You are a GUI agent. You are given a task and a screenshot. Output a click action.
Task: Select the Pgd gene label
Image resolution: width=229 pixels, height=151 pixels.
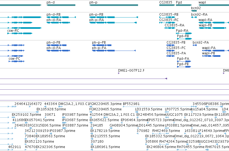pos(179,2)
